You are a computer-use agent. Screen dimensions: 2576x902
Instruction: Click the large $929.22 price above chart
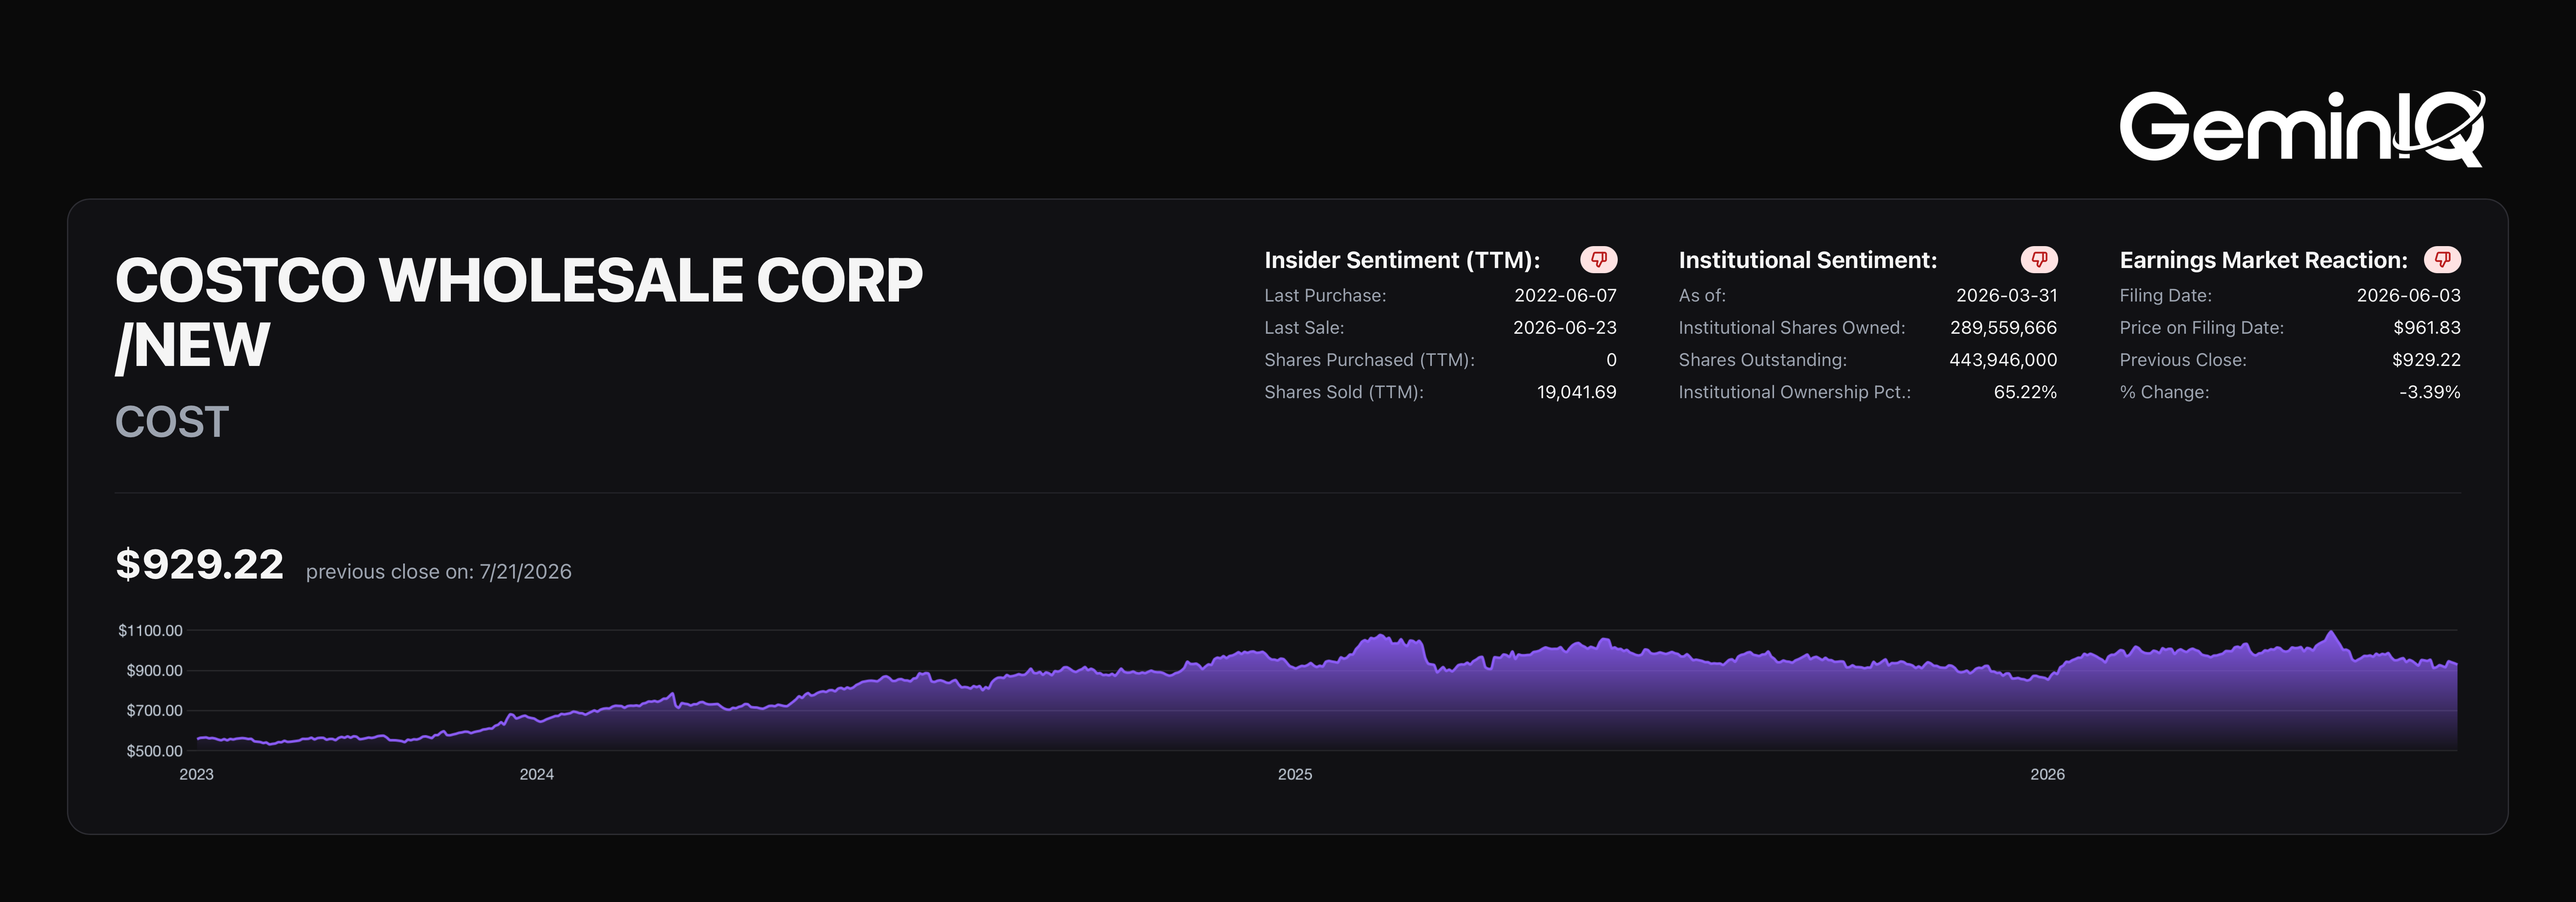click(200, 565)
